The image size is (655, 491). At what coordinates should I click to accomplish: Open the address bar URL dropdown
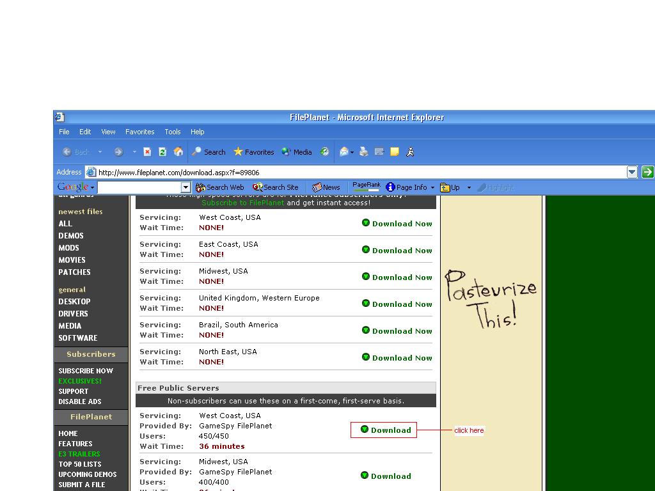tap(632, 172)
